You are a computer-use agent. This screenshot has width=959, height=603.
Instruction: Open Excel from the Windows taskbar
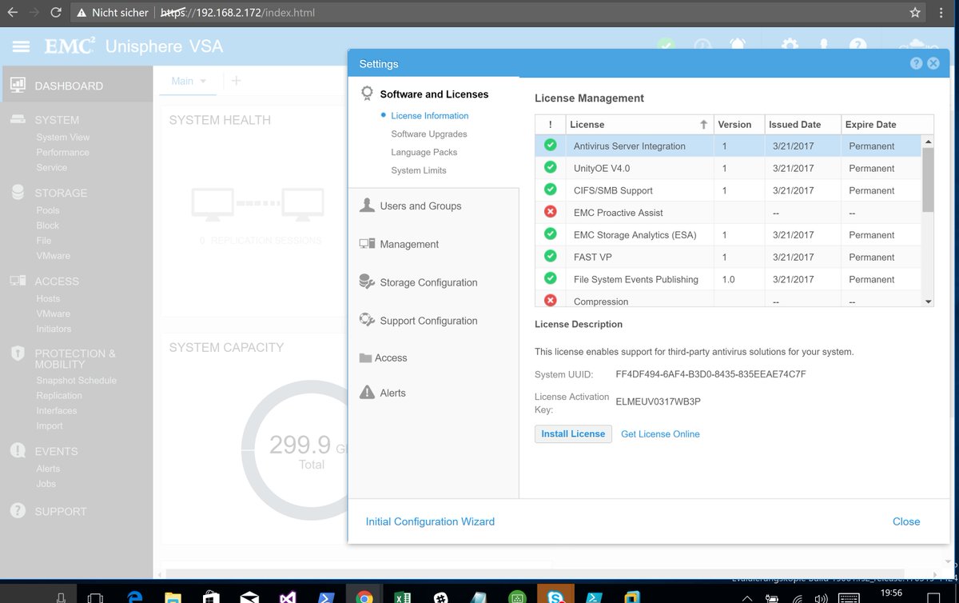[403, 597]
